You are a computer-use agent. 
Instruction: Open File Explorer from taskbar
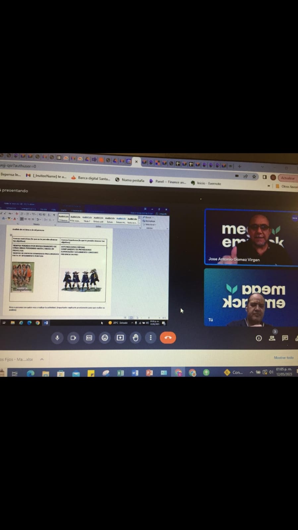click(45, 374)
